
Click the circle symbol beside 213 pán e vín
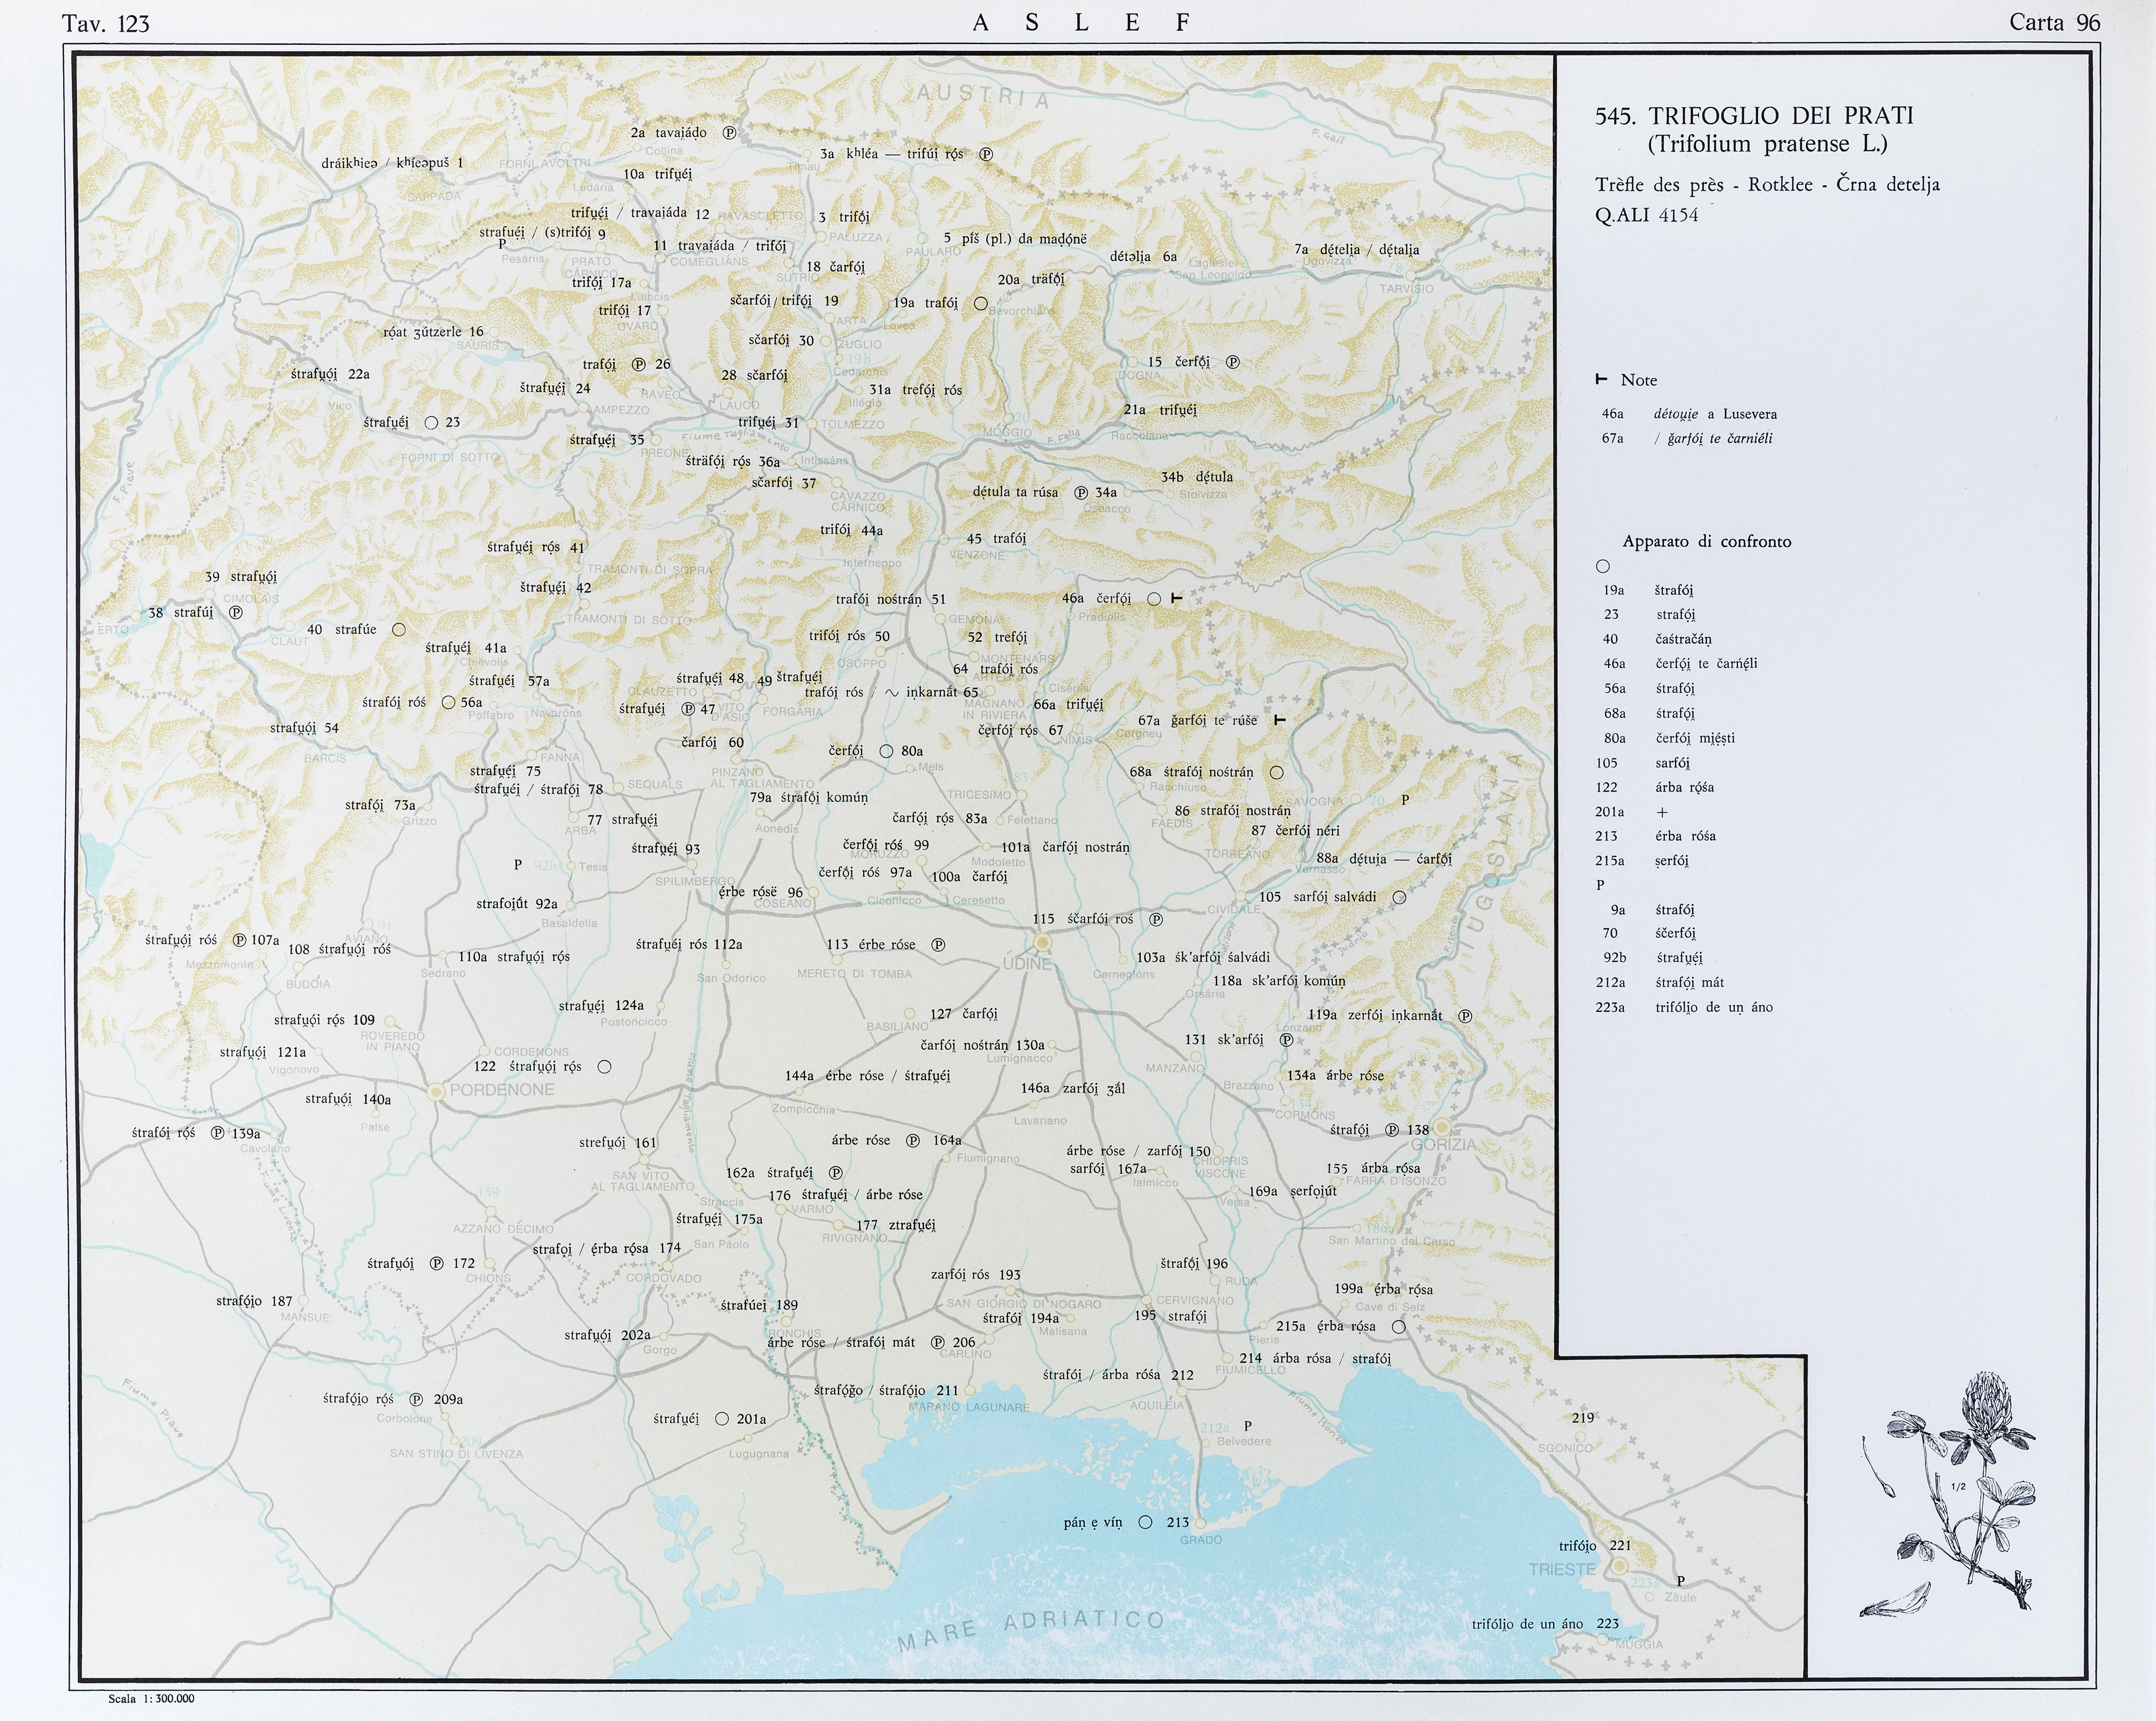tap(1145, 1522)
